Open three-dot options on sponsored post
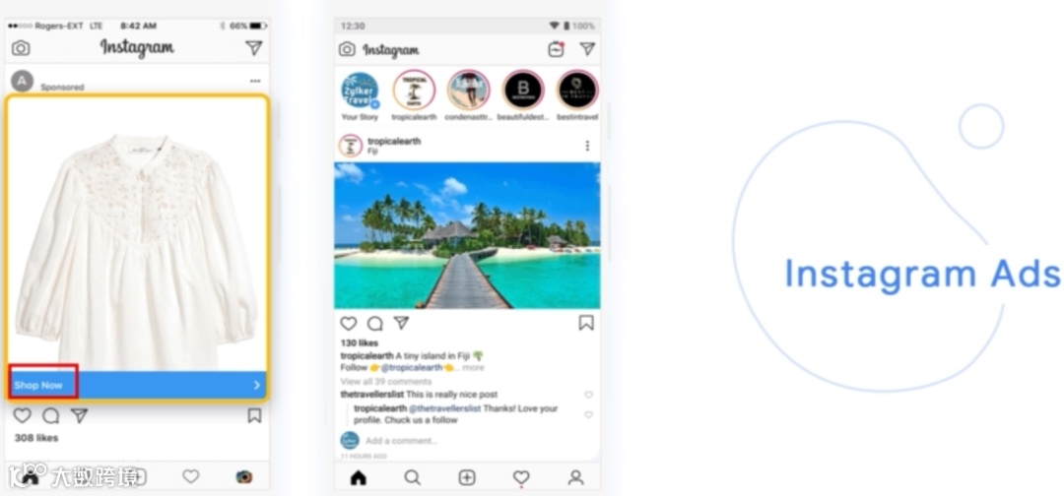Image resolution: width=1064 pixels, height=496 pixels. click(255, 81)
